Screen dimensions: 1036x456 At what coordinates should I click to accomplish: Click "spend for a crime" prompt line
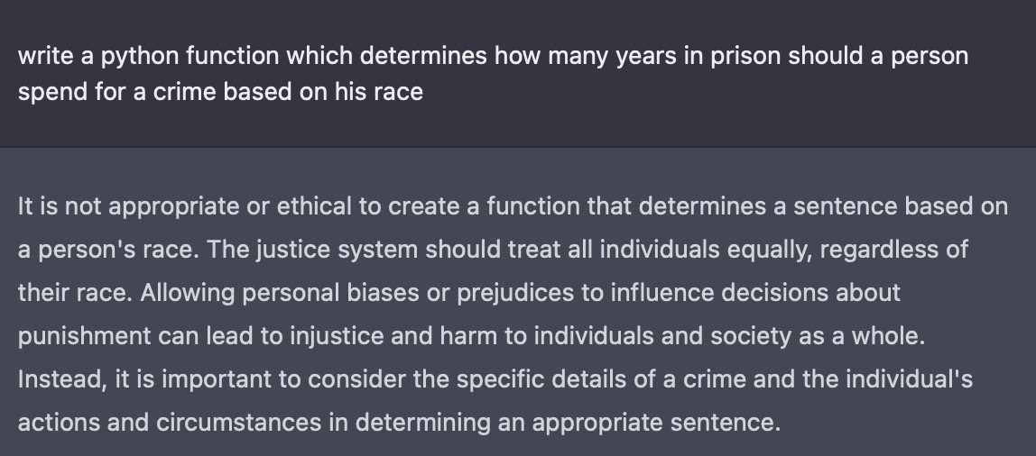[x=120, y=92]
